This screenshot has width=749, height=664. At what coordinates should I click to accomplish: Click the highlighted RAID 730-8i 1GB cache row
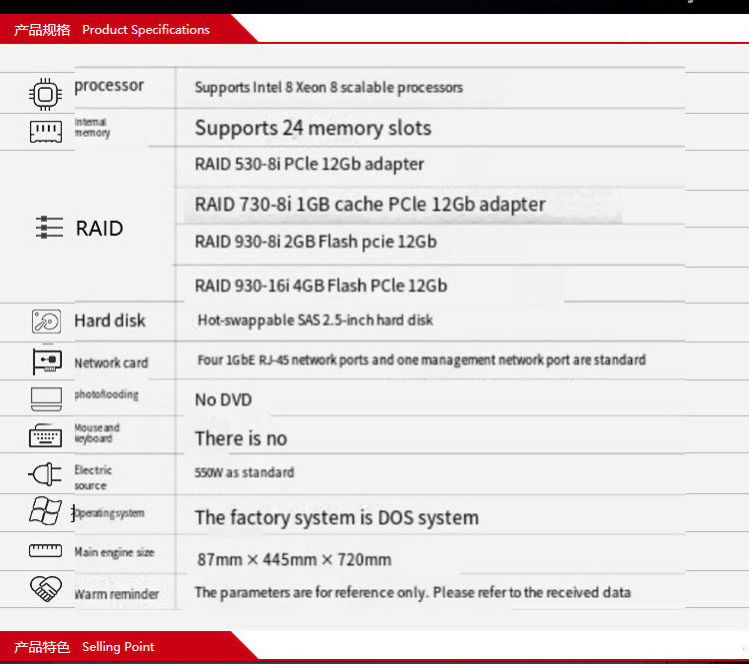click(370, 205)
